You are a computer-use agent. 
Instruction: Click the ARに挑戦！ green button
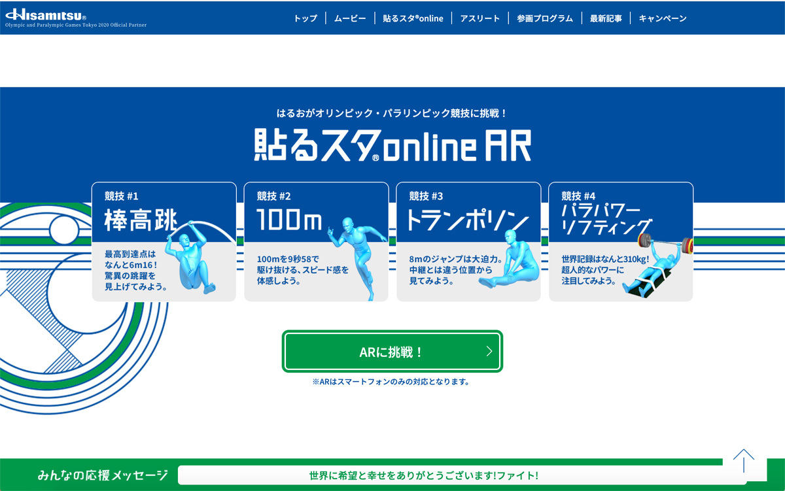coord(392,352)
